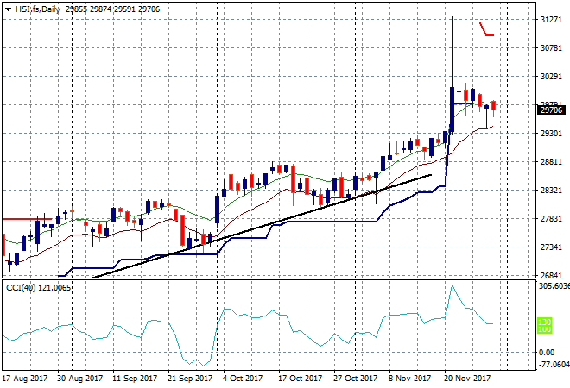Image resolution: width=570 pixels, height=388 pixels.
Task: Click the green CCI level tags 150/100
Action: tap(545, 325)
